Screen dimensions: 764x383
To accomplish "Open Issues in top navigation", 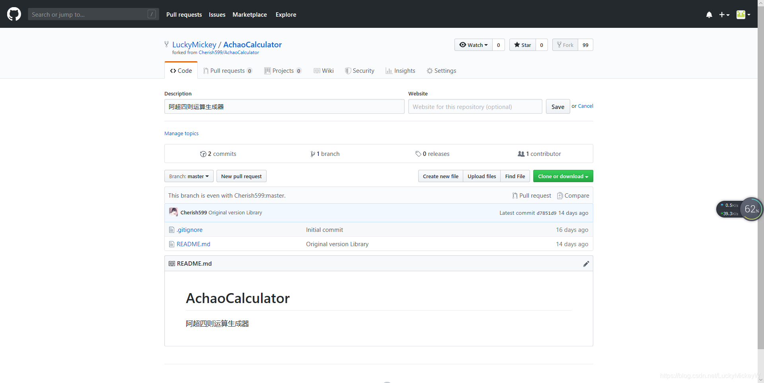I will [217, 15].
